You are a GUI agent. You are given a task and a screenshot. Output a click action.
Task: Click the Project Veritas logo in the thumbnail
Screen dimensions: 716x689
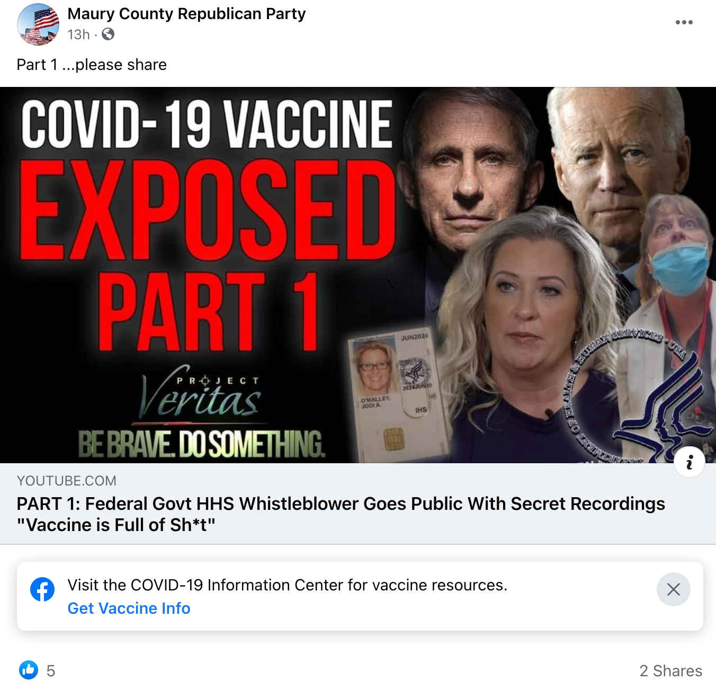[201, 395]
